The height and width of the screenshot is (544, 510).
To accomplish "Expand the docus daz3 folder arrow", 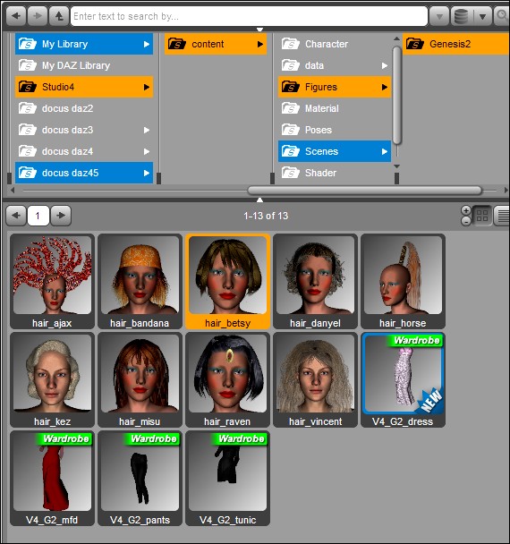I will tap(147, 130).
